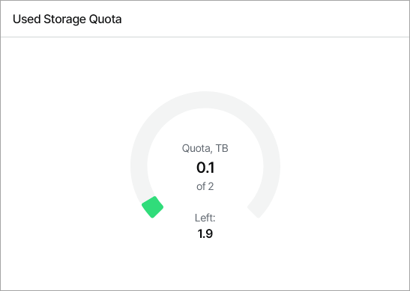
Task: Click empty header area right of the title
Action: 262,19
